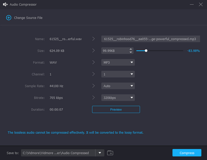Click the compressed filename input field

[x=150, y=39]
